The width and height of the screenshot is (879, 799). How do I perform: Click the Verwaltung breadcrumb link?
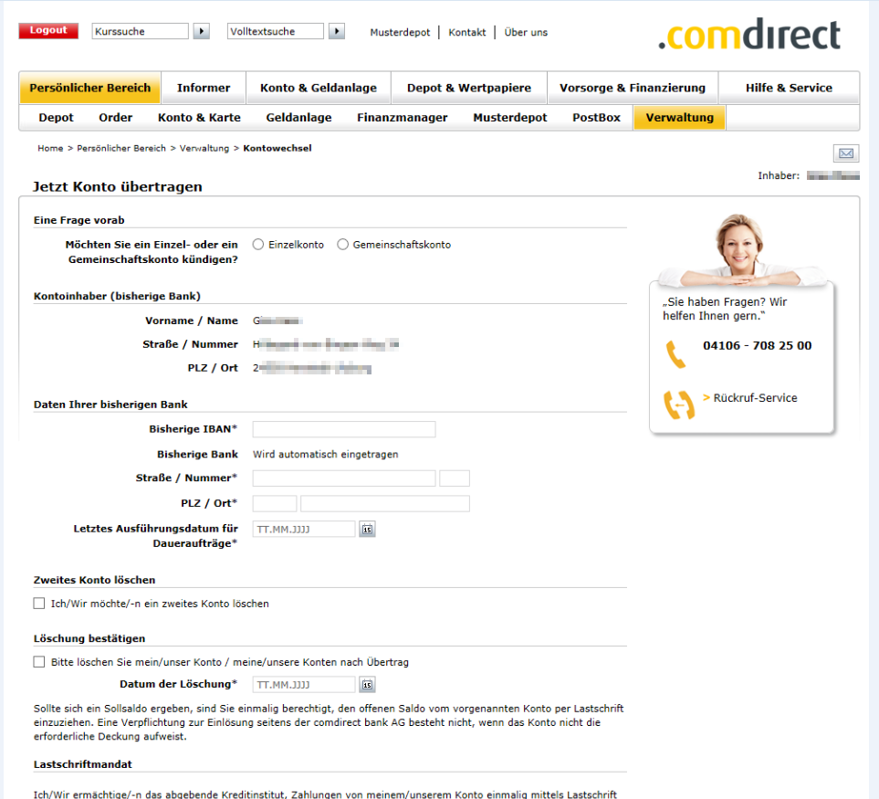pyautogui.click(x=204, y=148)
